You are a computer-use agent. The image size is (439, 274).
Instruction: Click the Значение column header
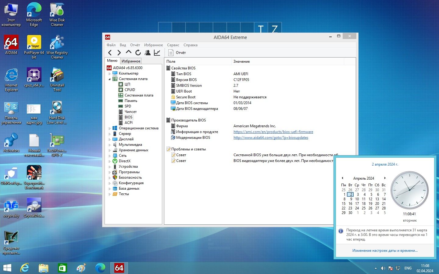coord(288,61)
